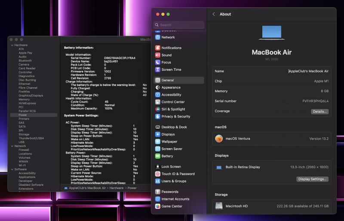
Task: Click the Macintosh HD drive icon
Action: [219, 206]
